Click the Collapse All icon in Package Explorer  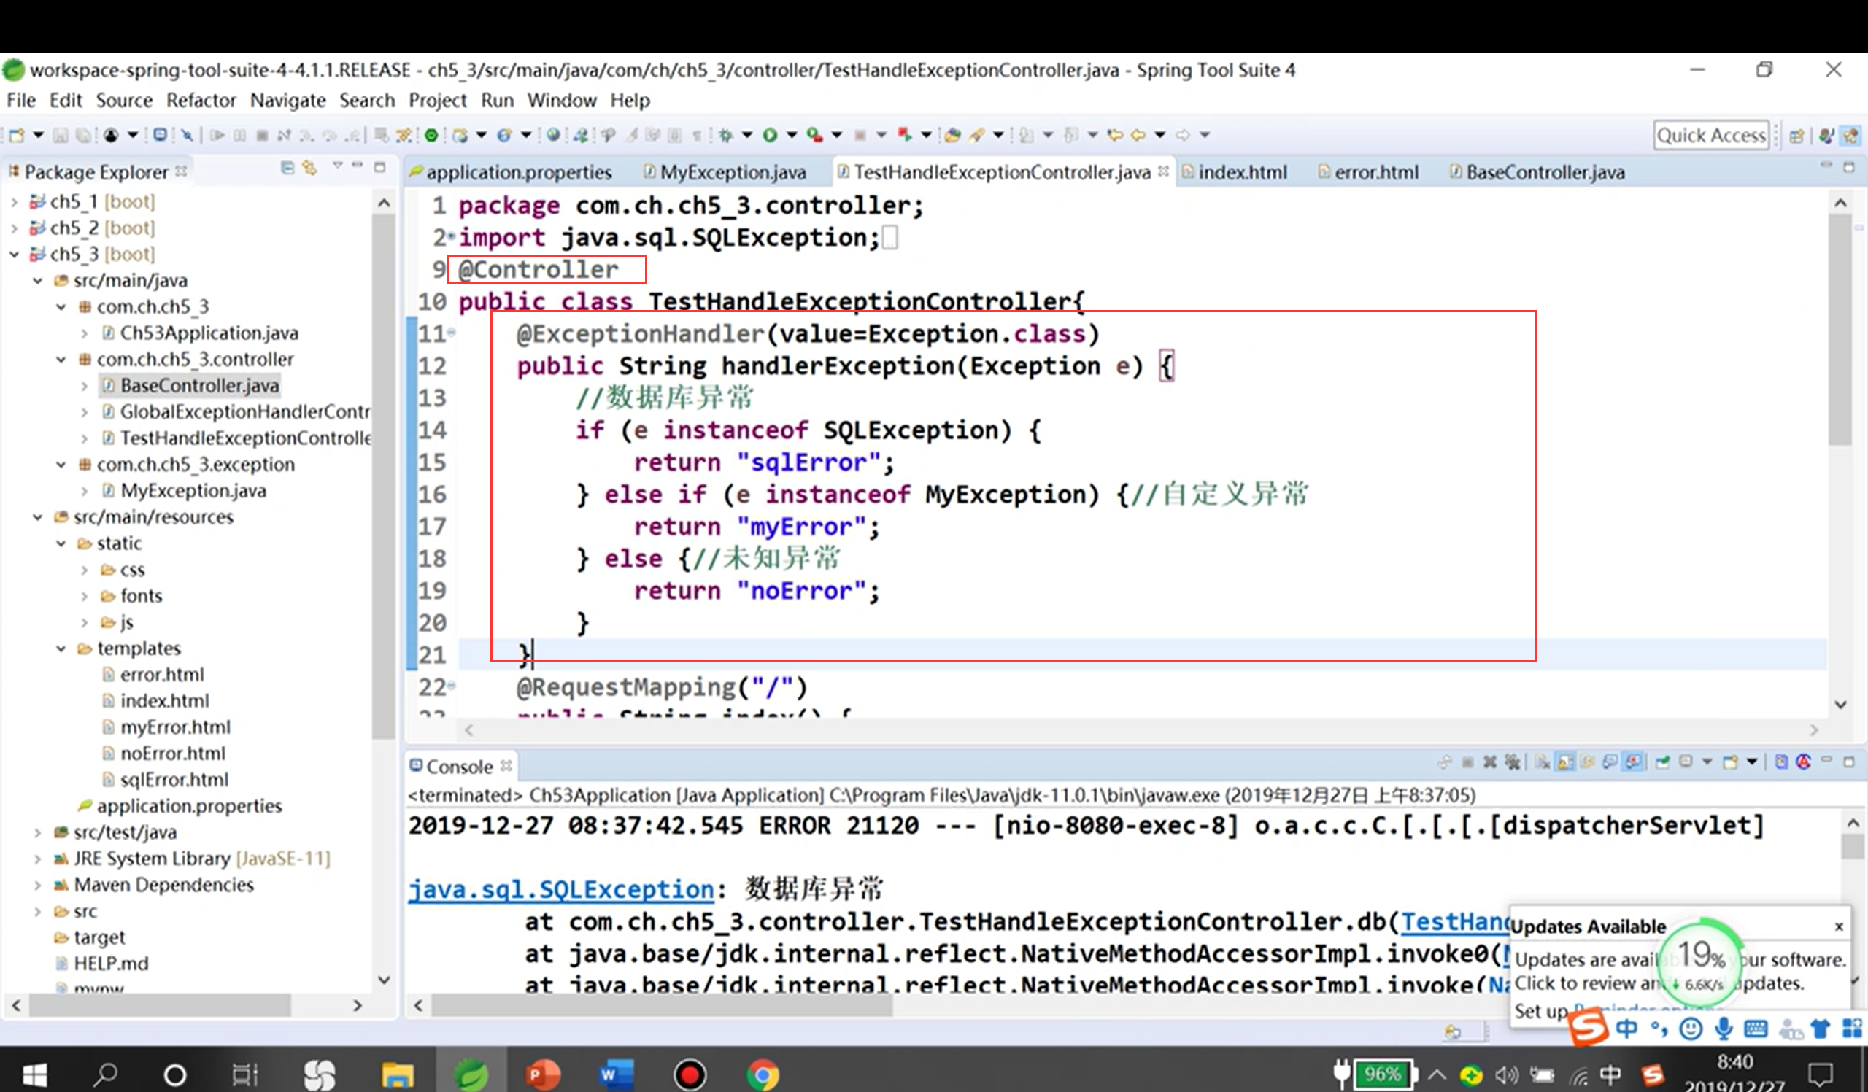(x=287, y=169)
